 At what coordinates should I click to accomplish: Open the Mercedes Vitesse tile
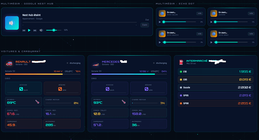[110, 88]
